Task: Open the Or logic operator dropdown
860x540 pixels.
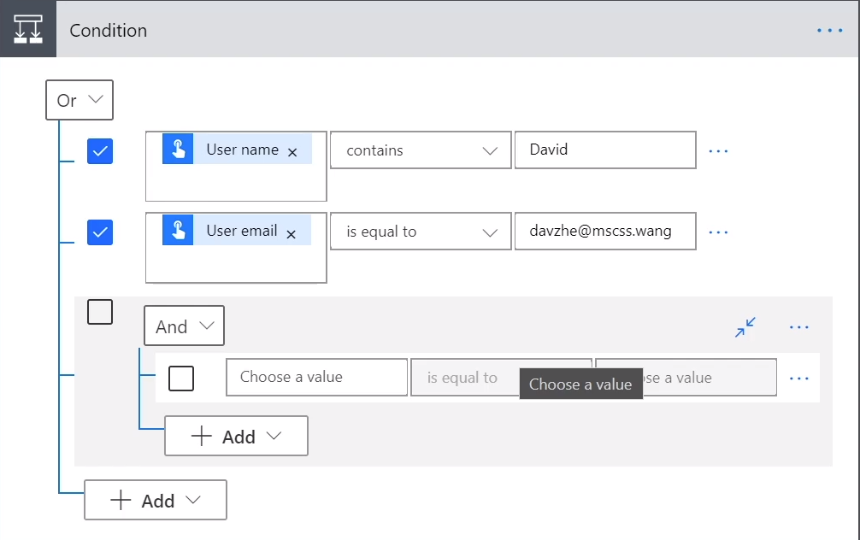Action: click(79, 100)
